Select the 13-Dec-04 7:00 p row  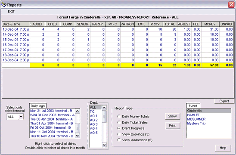tap(118, 29)
